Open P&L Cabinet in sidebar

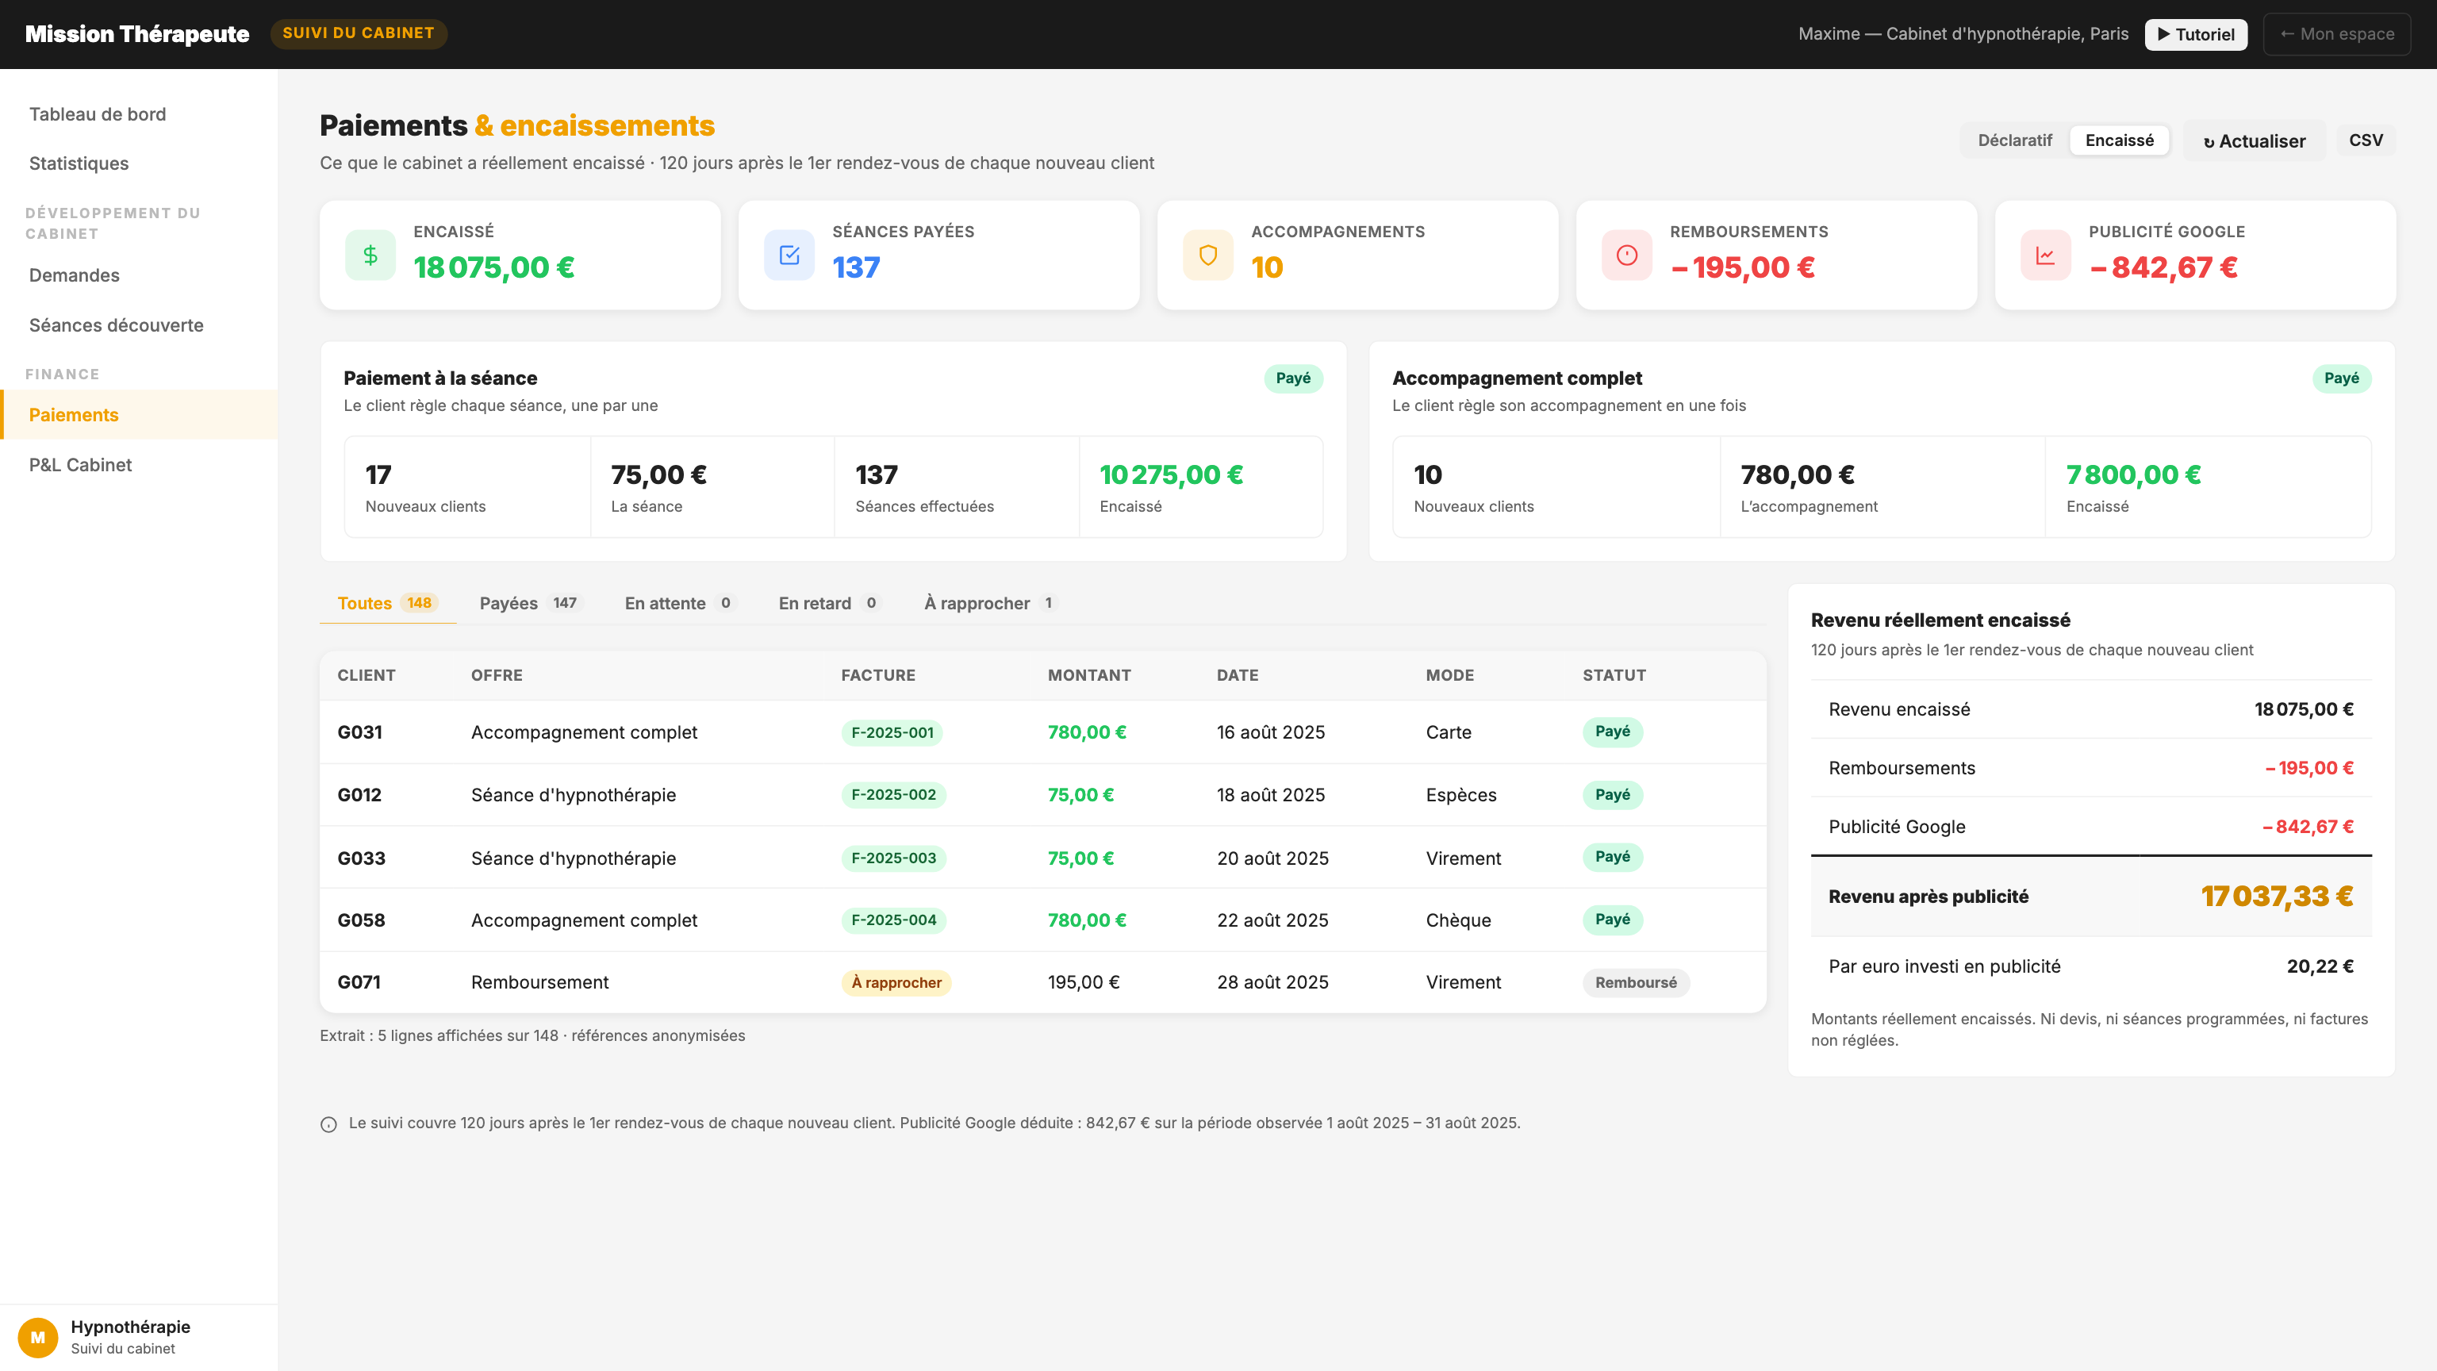tap(139, 465)
